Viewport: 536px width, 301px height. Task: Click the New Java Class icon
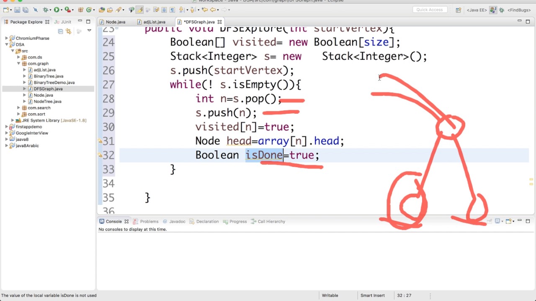point(89,10)
